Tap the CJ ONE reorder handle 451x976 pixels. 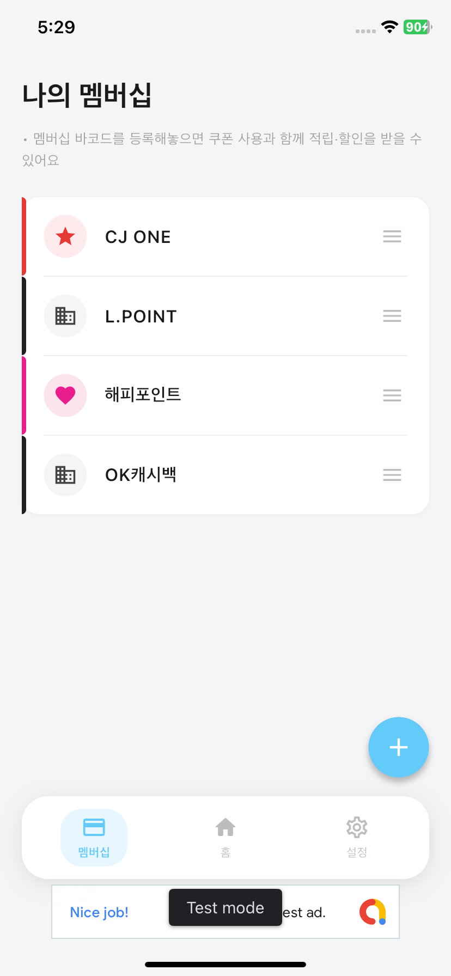(392, 236)
